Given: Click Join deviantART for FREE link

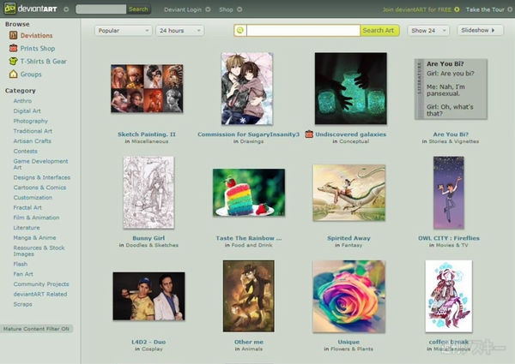Looking at the screenshot, I should click(417, 9).
